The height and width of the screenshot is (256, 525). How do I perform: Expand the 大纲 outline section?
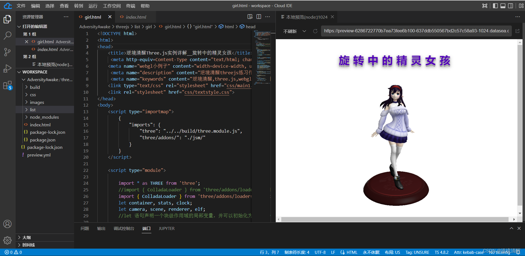(x=27, y=237)
